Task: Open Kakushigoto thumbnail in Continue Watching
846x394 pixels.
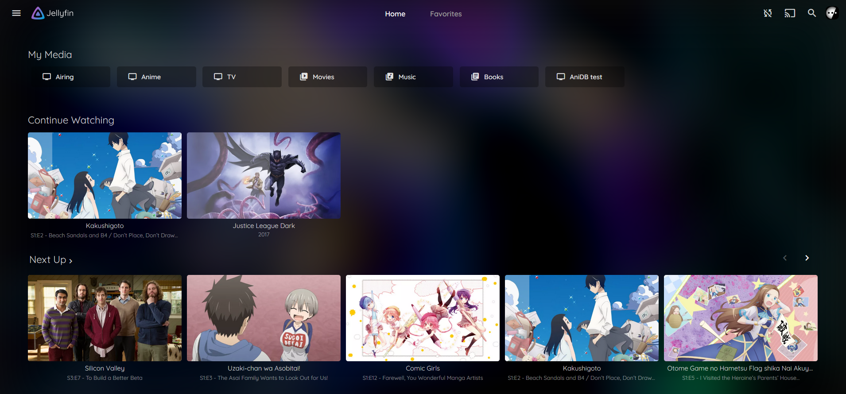Action: click(x=105, y=175)
